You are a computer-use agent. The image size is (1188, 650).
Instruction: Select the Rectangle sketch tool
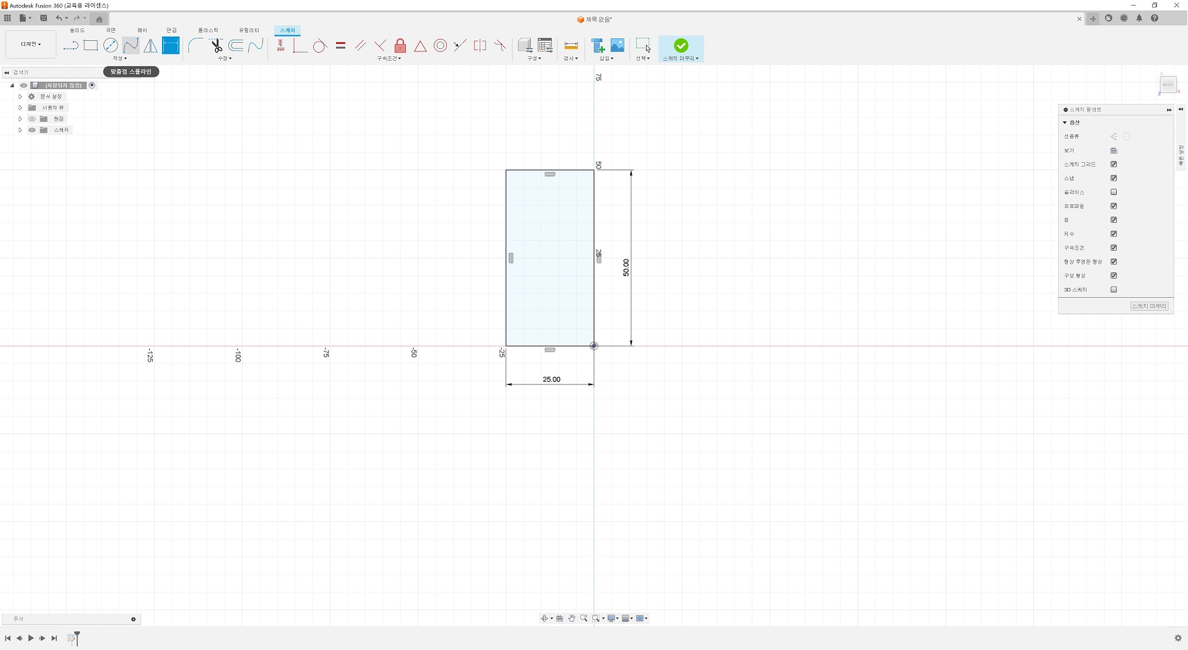[x=91, y=45]
